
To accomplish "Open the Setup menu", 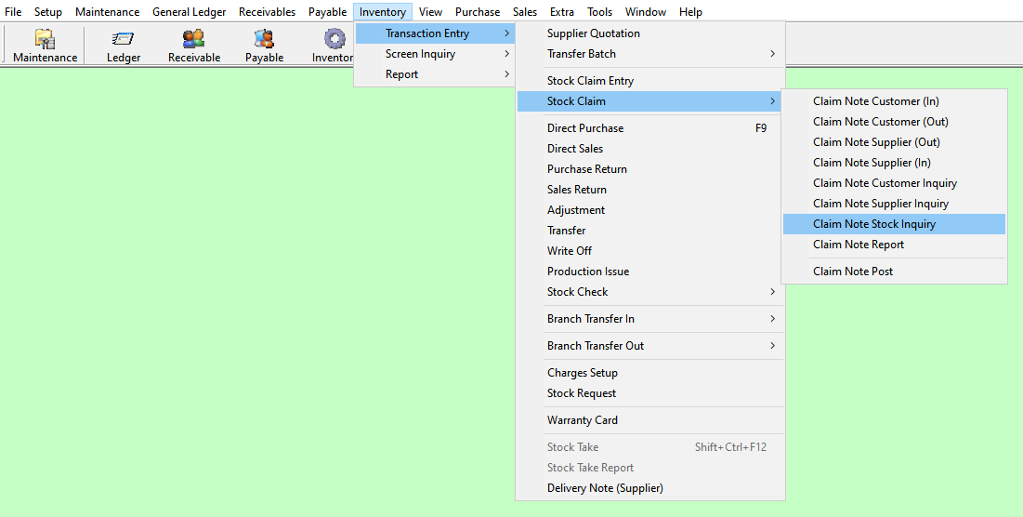I will [48, 12].
